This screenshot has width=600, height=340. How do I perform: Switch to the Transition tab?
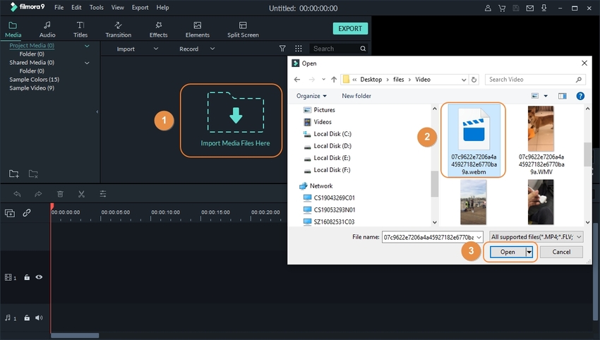tap(119, 30)
